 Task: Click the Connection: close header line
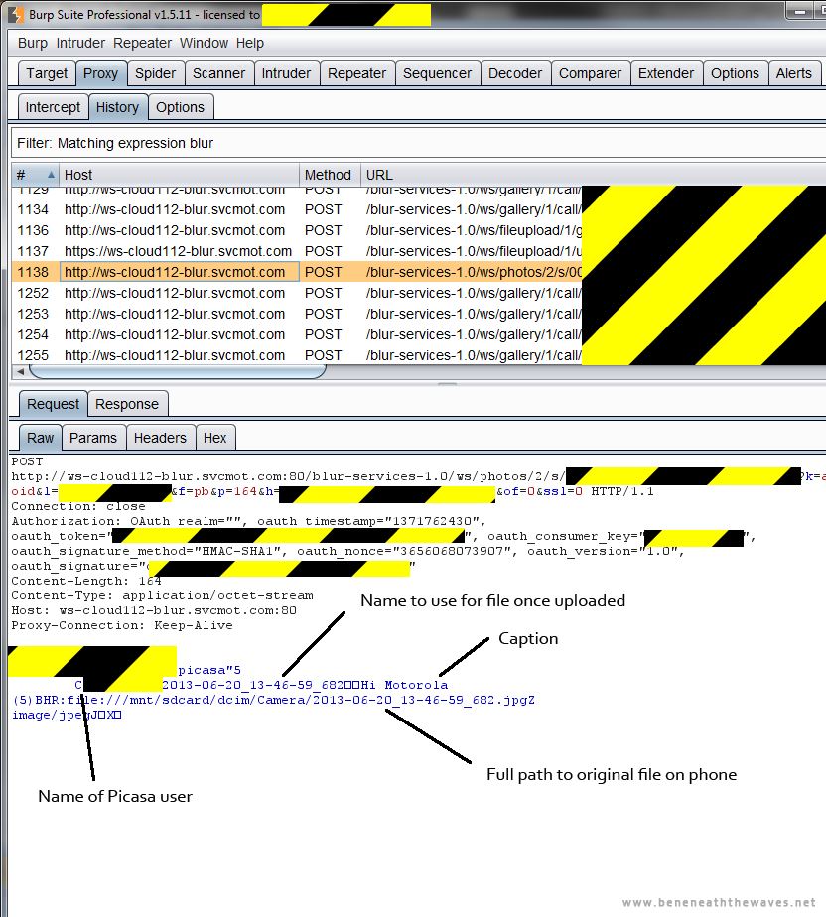78,506
